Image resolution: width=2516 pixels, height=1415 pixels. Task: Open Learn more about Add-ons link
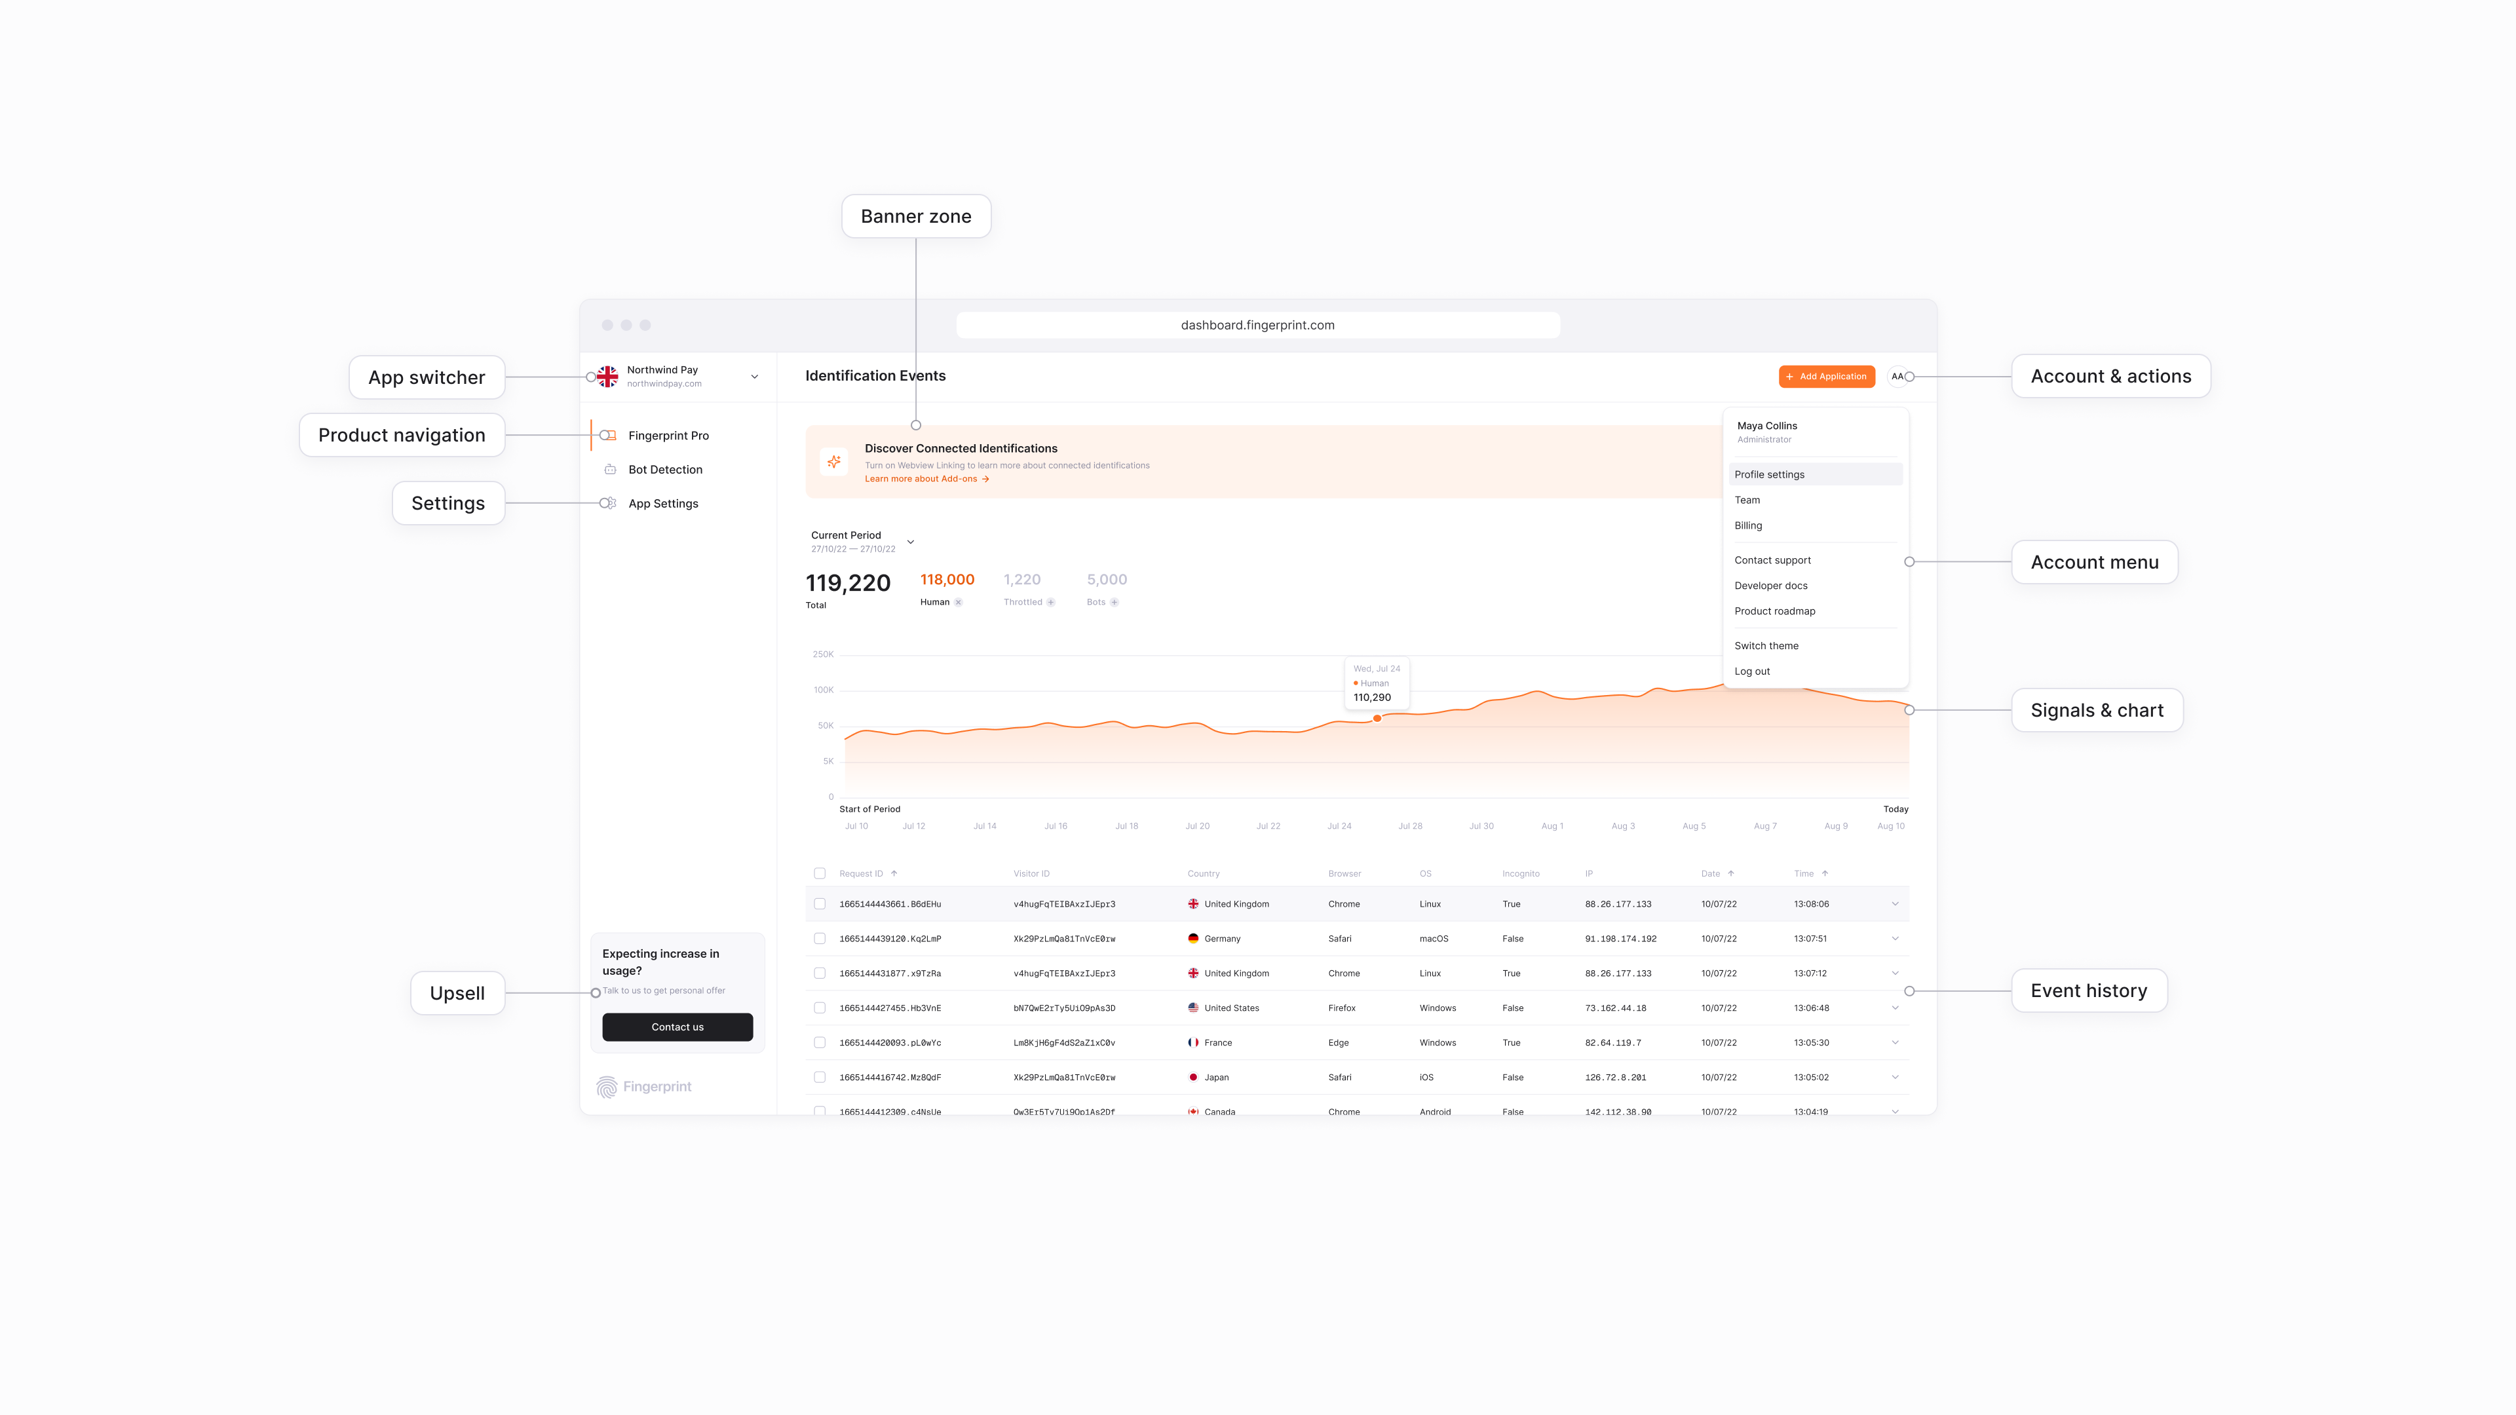click(x=927, y=480)
